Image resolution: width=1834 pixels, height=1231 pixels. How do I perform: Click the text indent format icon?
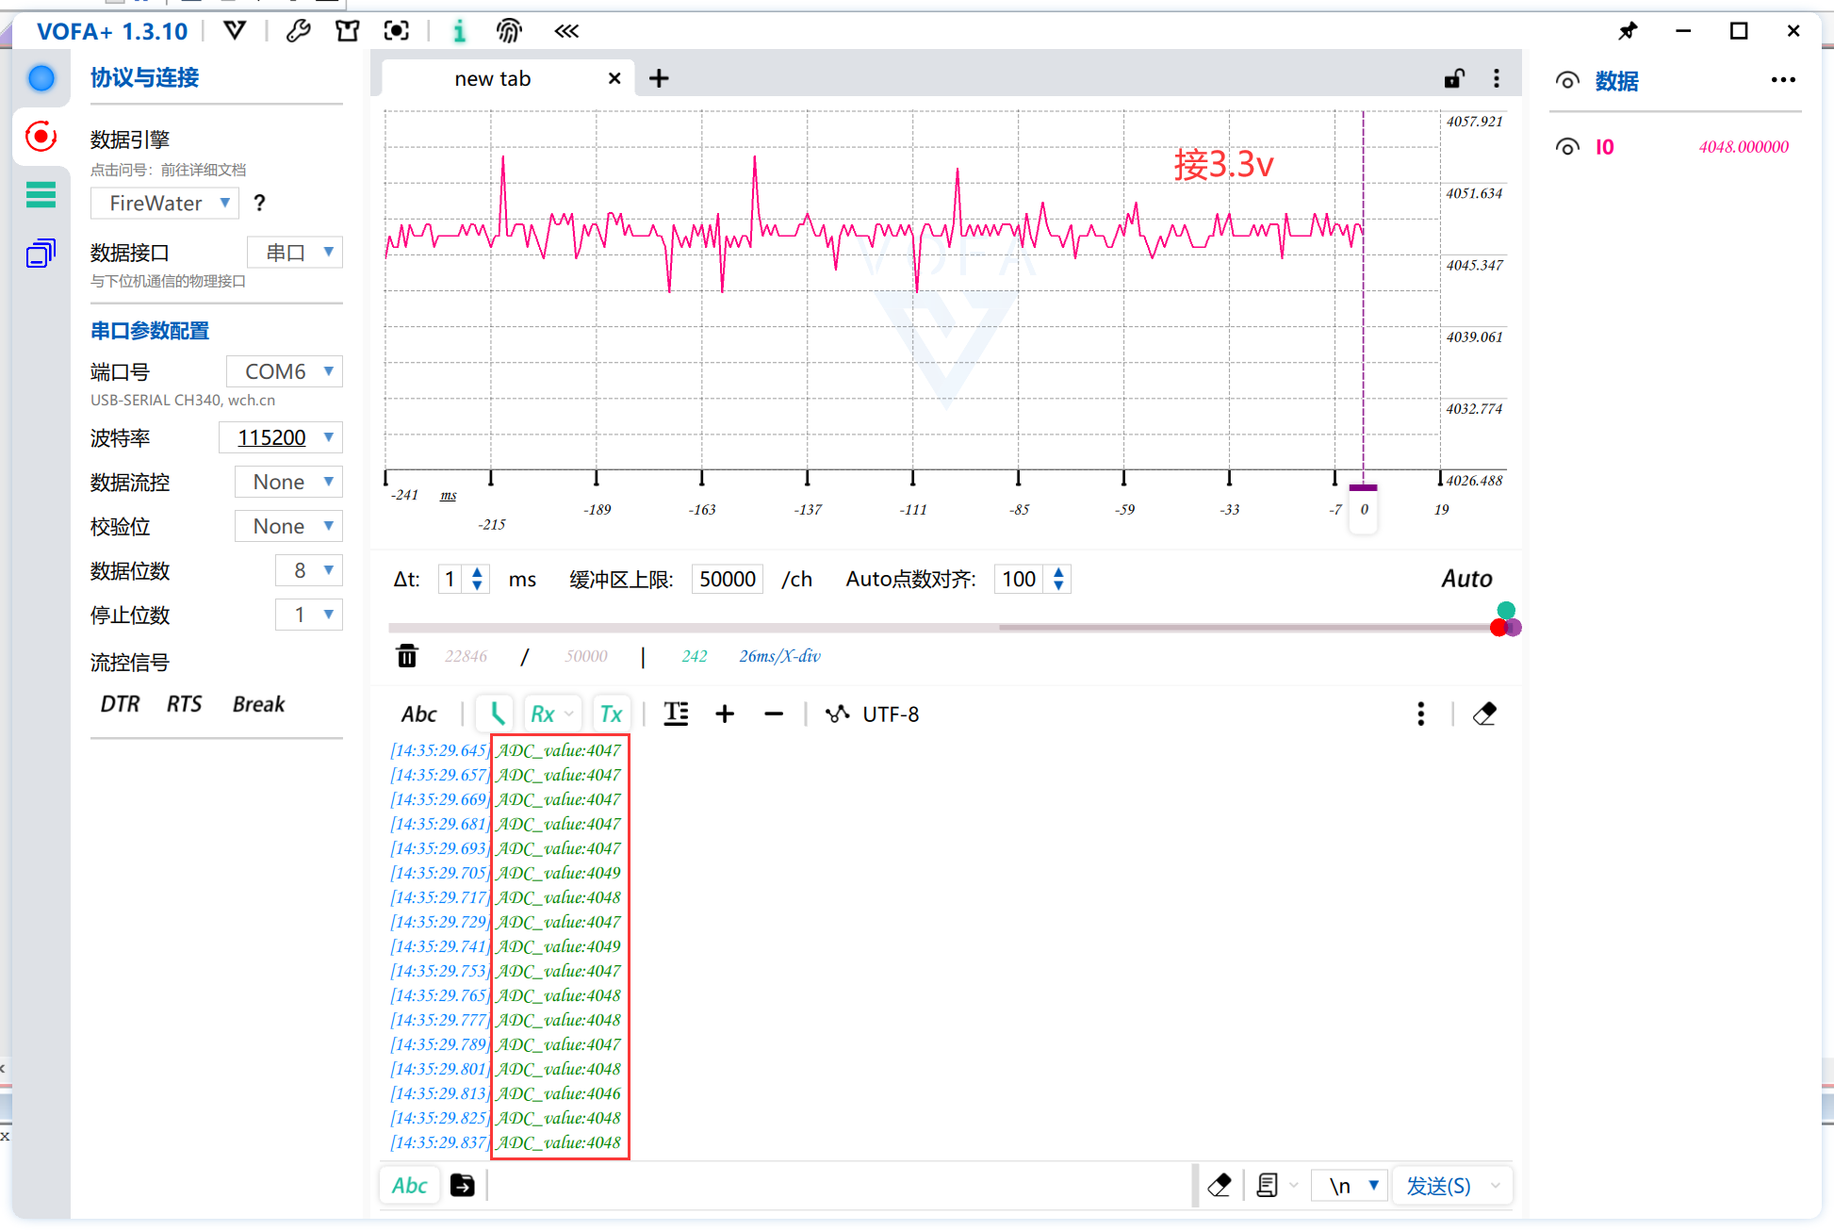pyautogui.click(x=677, y=714)
